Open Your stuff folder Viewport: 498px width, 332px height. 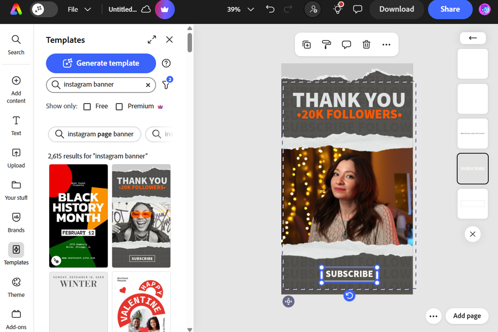16,191
